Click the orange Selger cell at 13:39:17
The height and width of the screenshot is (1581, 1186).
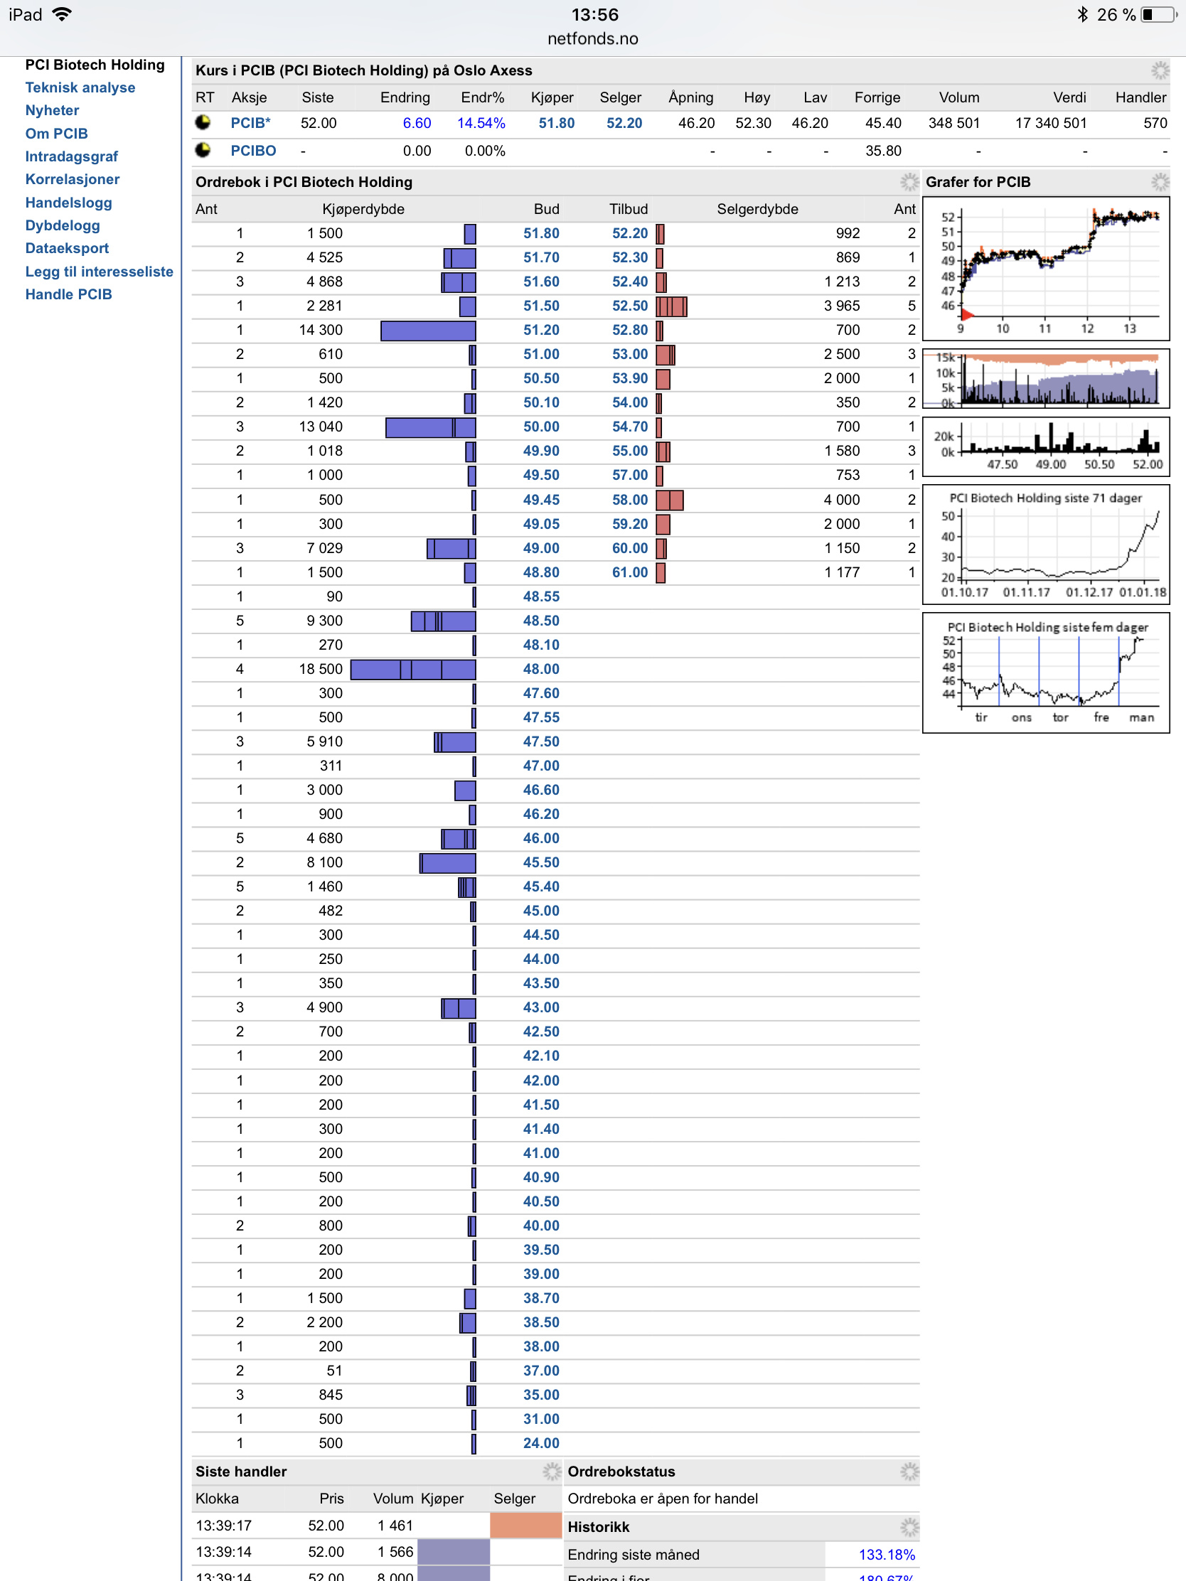[x=525, y=1526]
